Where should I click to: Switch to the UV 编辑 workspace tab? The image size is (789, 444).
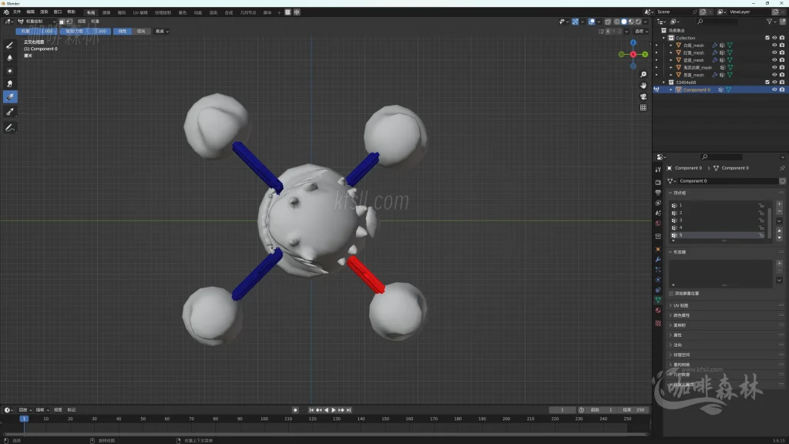point(140,12)
